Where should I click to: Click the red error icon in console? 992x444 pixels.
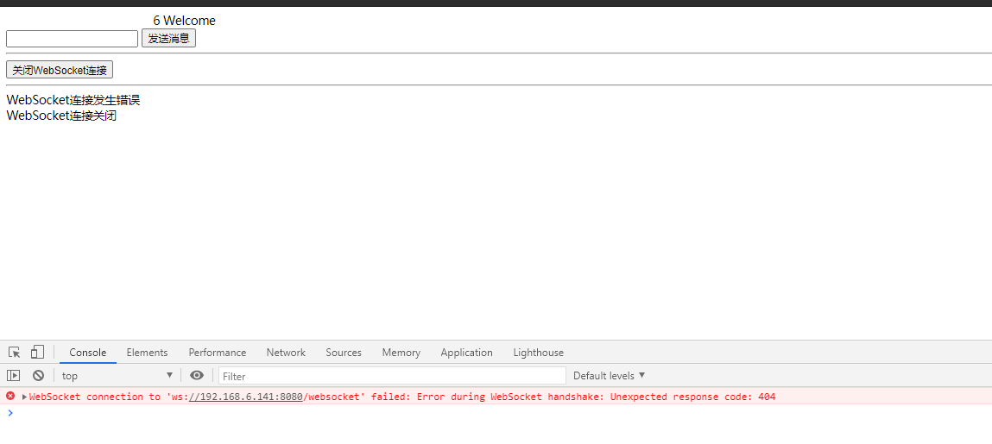pos(10,396)
